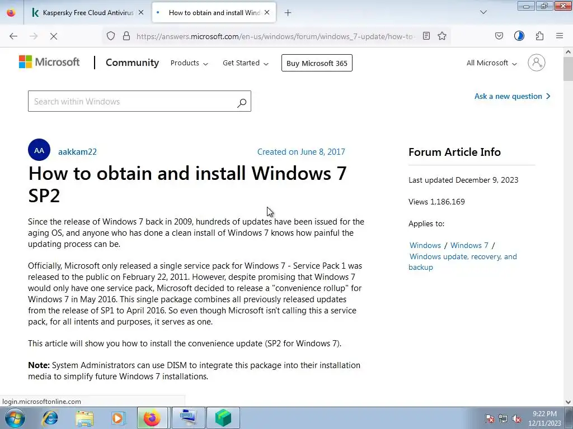
Task: Bookmark this page with the star icon
Action: (442, 36)
